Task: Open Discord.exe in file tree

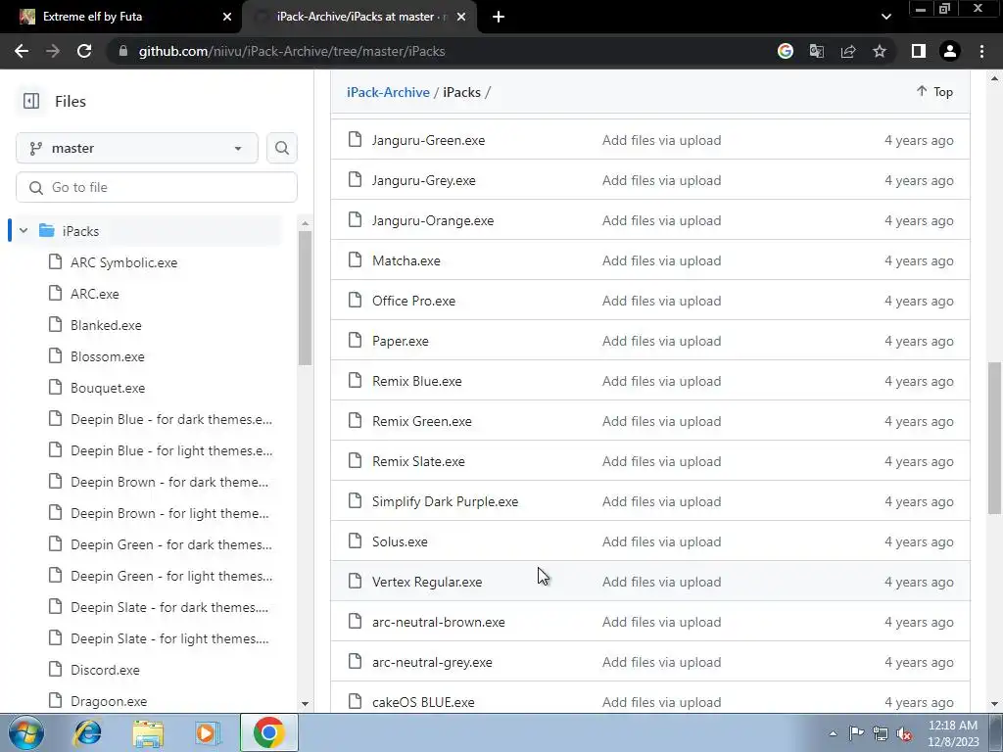Action: (x=105, y=670)
